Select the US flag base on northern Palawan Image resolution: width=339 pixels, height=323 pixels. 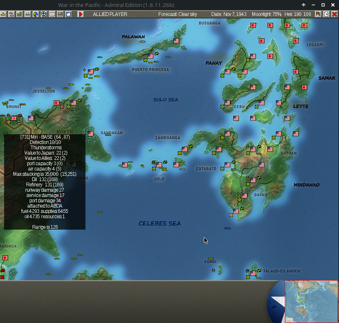(176, 41)
